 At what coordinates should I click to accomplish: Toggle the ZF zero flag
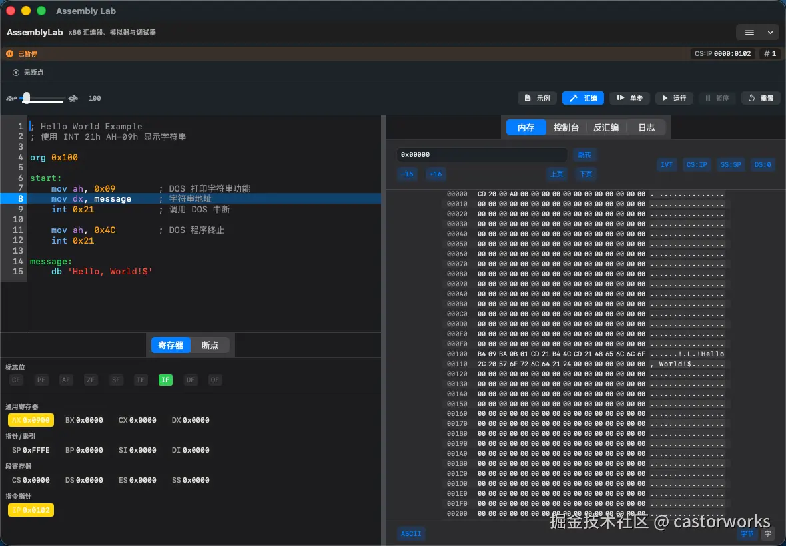(x=91, y=380)
